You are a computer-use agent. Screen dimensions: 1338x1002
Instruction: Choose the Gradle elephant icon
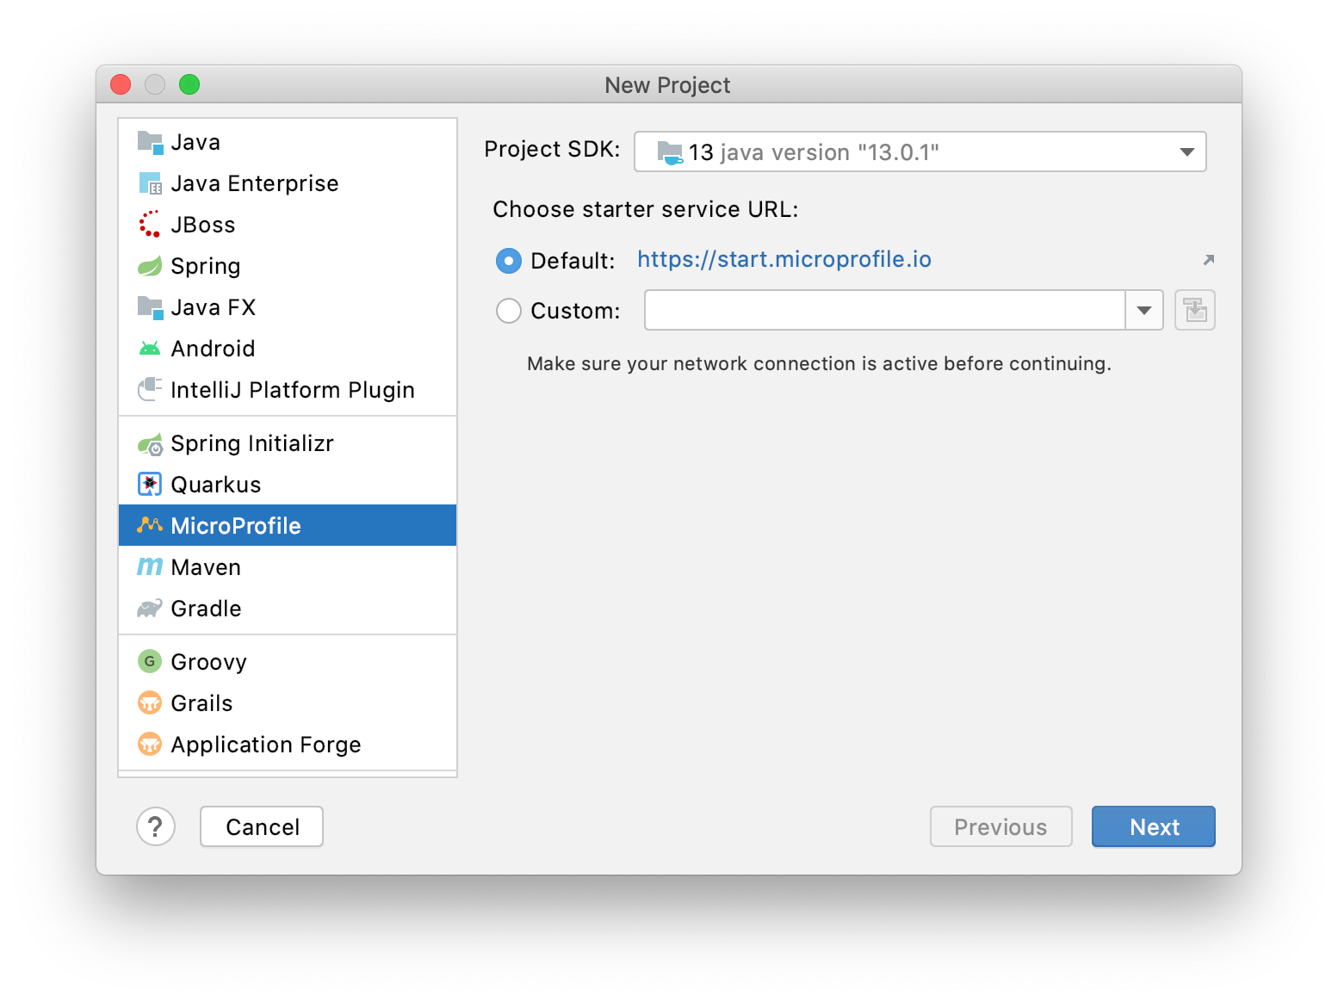tap(149, 608)
